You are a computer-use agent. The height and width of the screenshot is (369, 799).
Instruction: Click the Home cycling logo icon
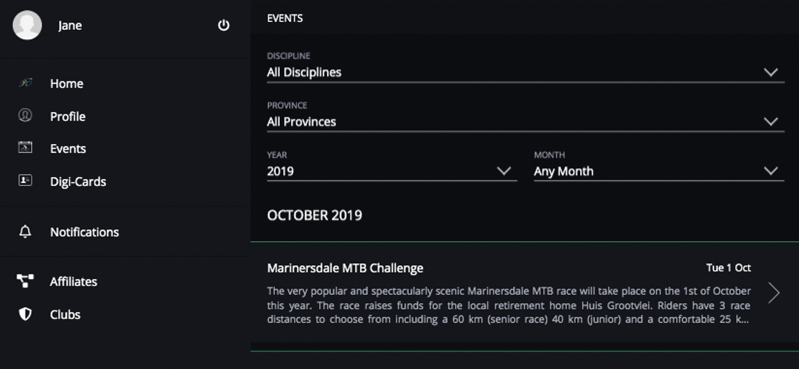click(x=26, y=83)
